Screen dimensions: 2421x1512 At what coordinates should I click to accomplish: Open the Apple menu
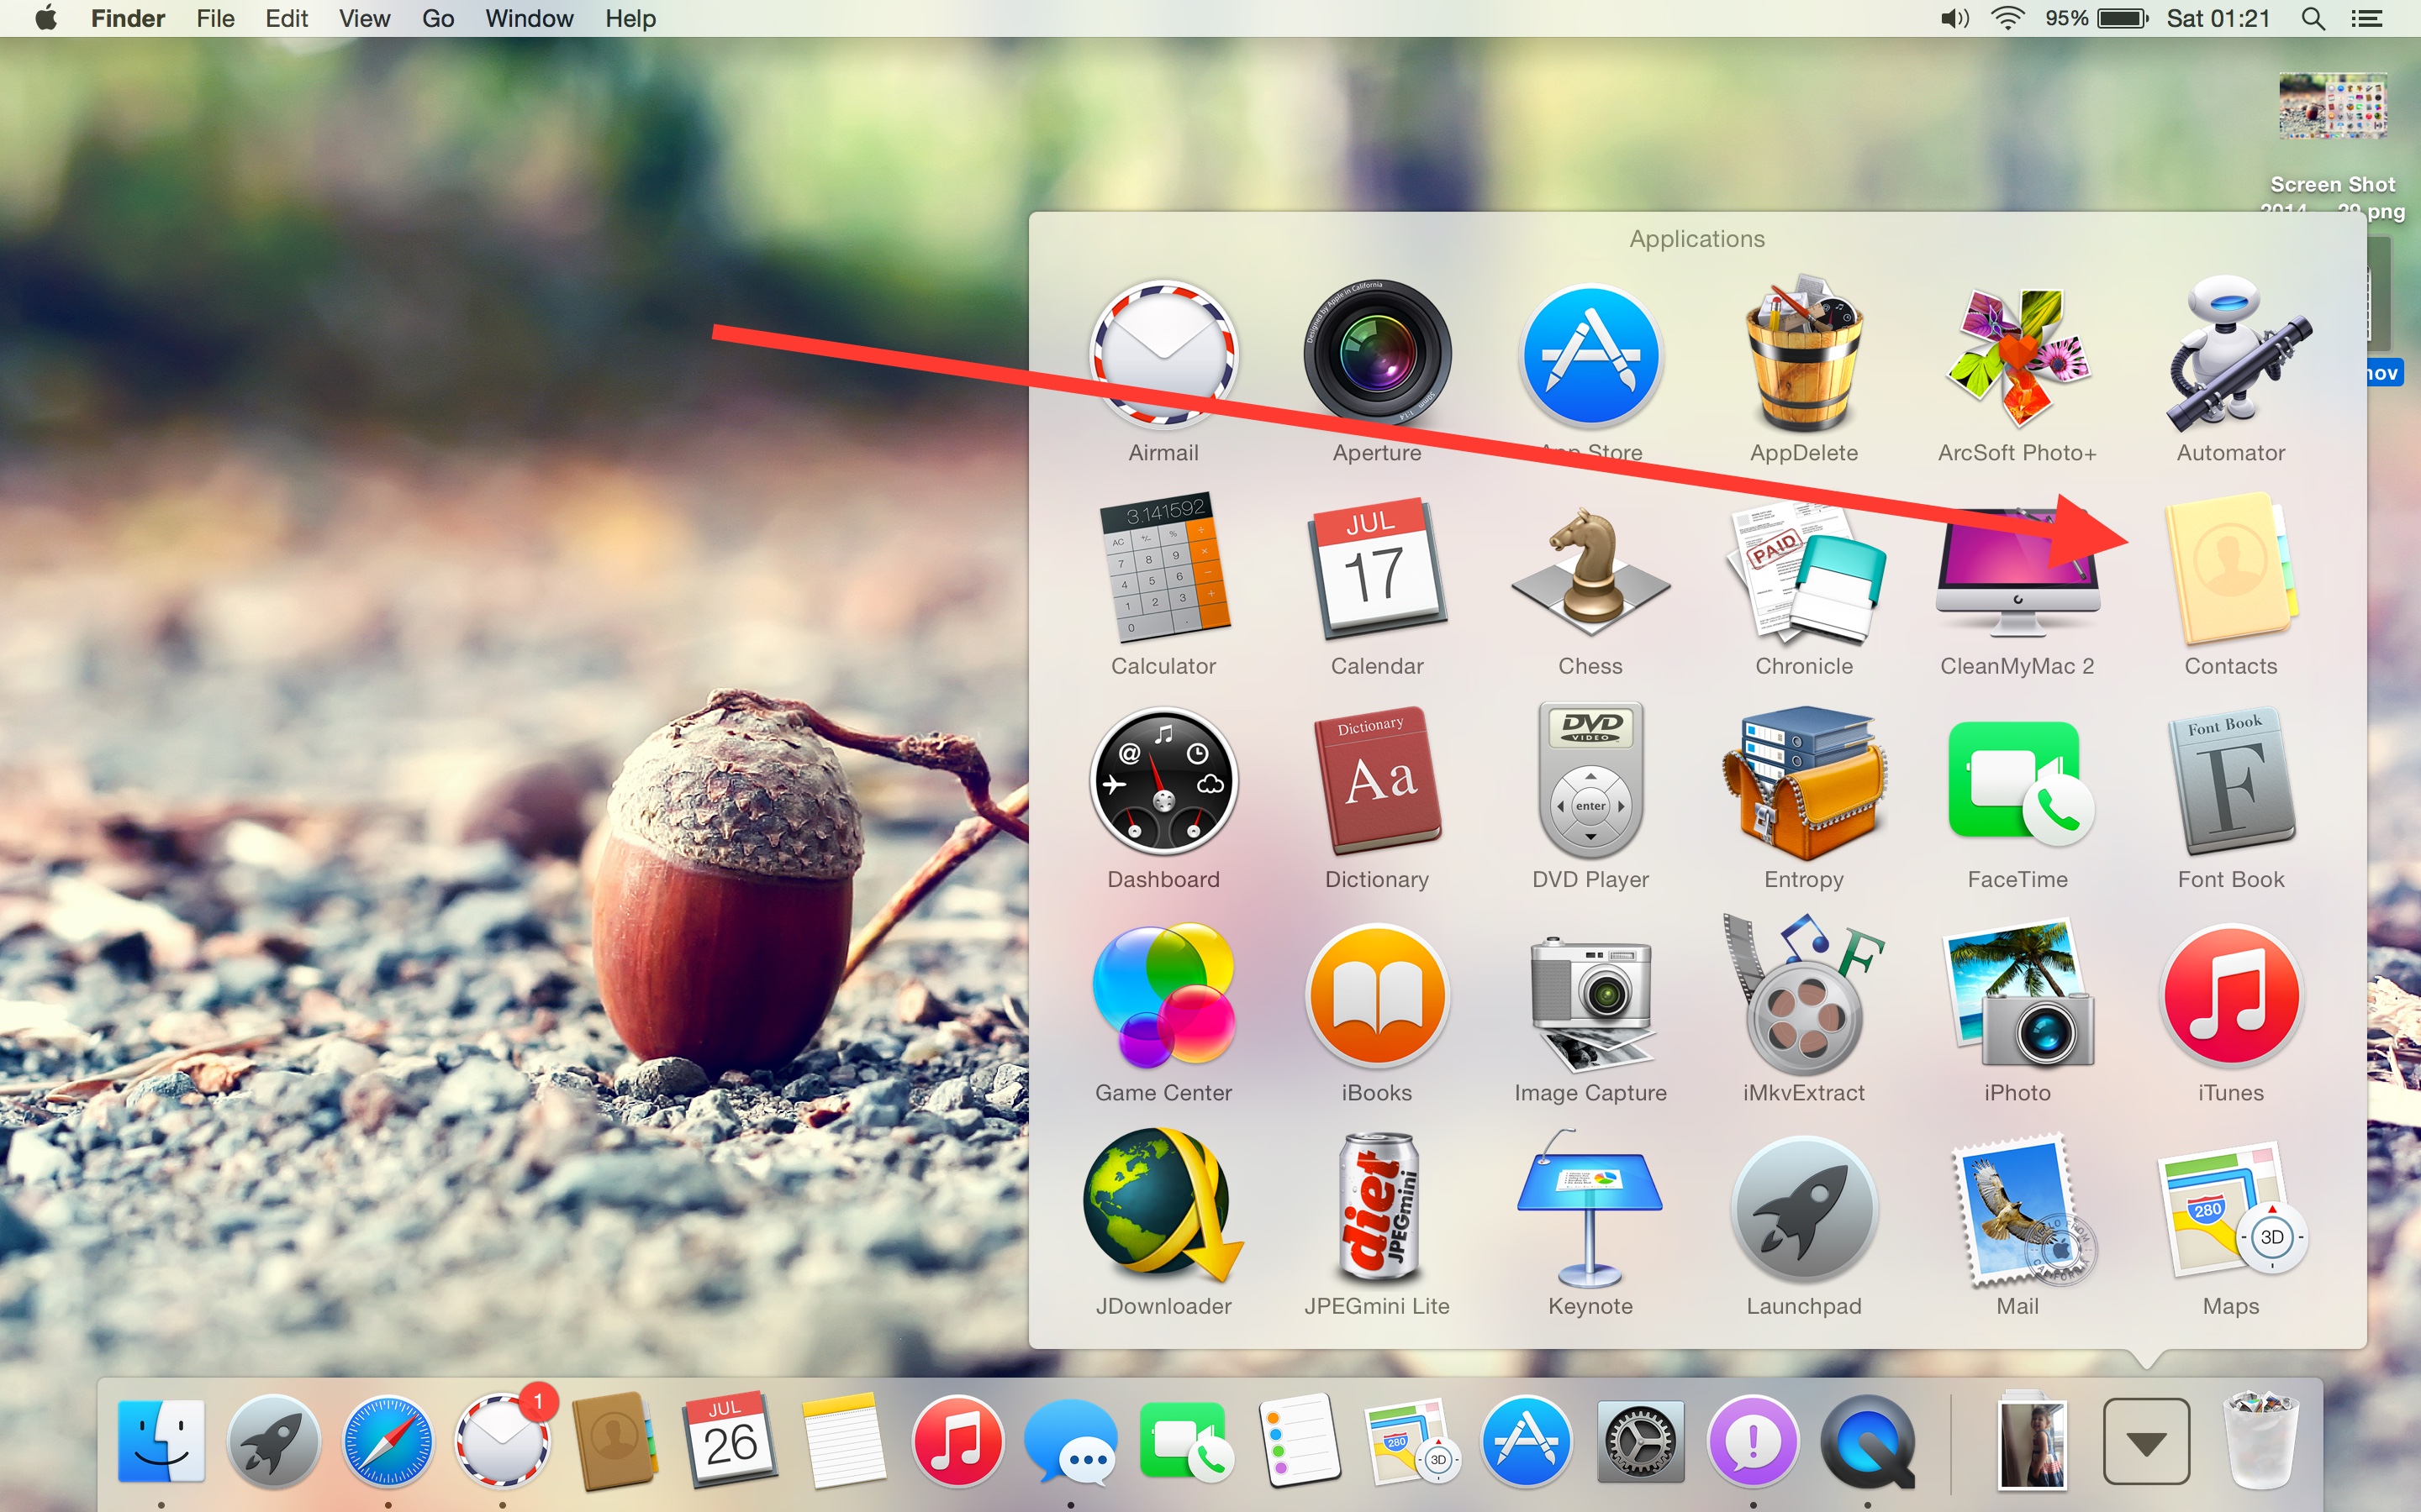[x=45, y=18]
